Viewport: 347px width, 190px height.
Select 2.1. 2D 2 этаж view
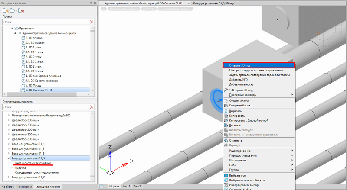pos(33,61)
